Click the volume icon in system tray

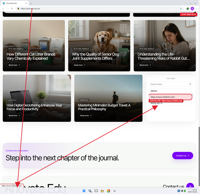(x=182, y=191)
